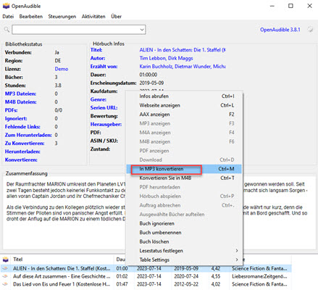This screenshot has height=290, width=318.
Task: Click the Konvertieren link in Bibliotheksstatus
Action: [x=21, y=159]
